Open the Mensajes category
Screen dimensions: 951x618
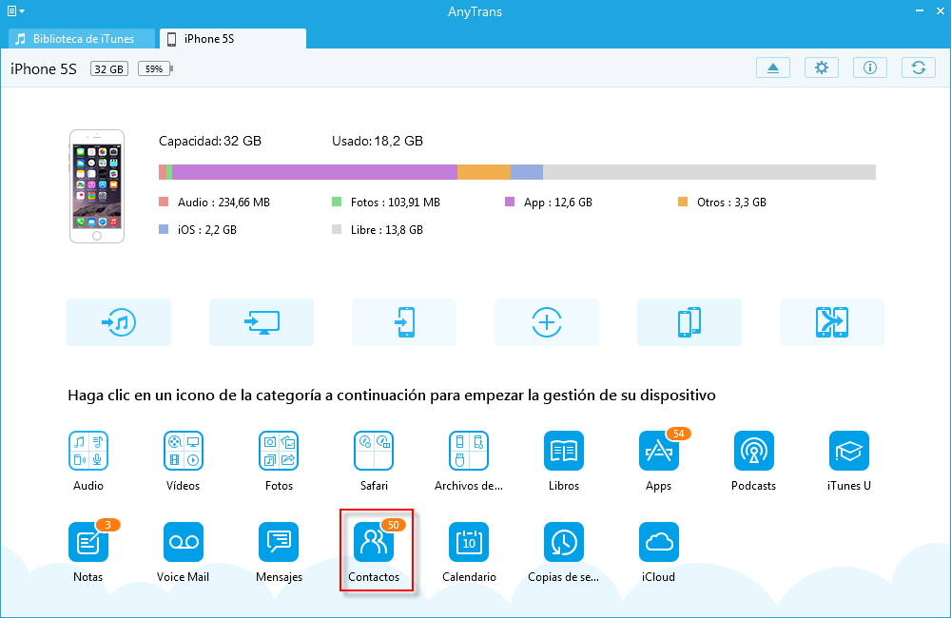click(x=279, y=542)
